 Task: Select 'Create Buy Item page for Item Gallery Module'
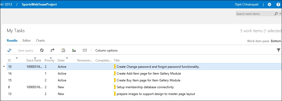pyautogui.click(x=148, y=80)
